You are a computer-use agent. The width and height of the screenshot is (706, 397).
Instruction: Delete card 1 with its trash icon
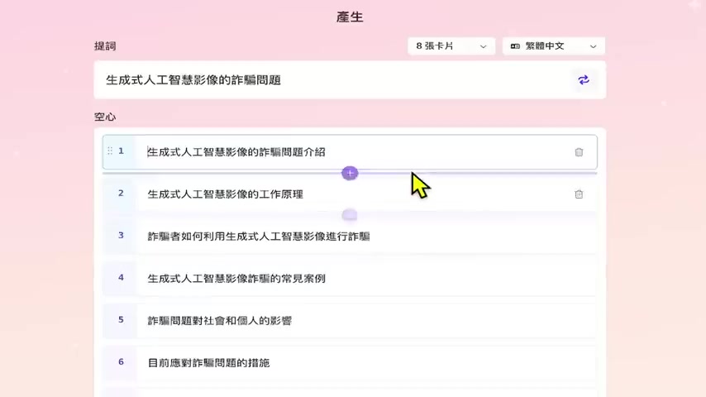pyautogui.click(x=579, y=152)
